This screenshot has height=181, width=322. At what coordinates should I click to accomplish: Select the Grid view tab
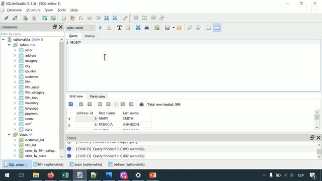[76, 96]
